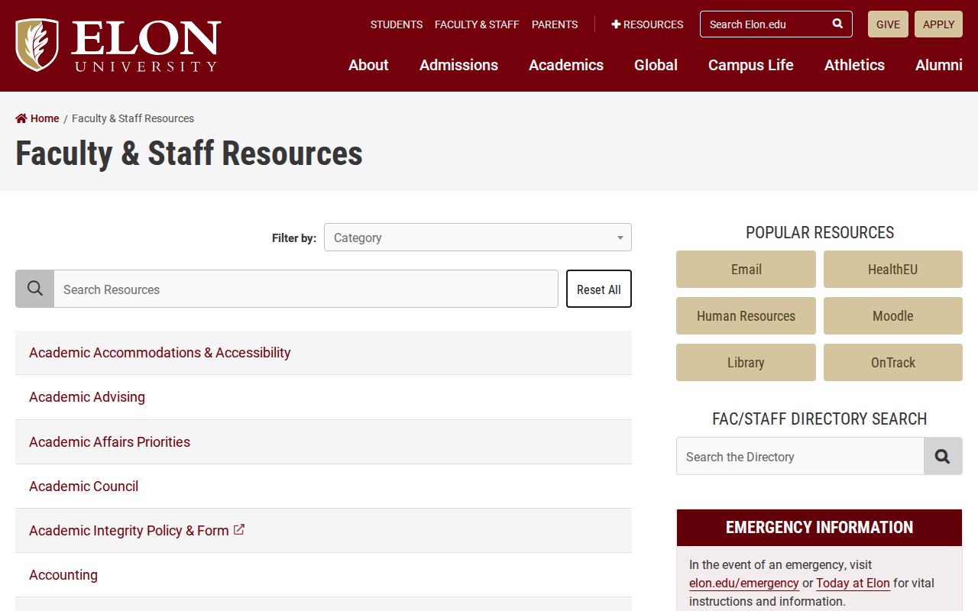Click the directory search magnifier button
Screen dimensions: 978x611
tap(943, 456)
